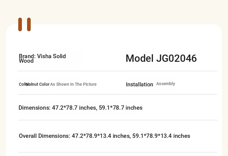Click divider line below the Color row
The height and width of the screenshot is (156, 228).
tap(118, 94)
